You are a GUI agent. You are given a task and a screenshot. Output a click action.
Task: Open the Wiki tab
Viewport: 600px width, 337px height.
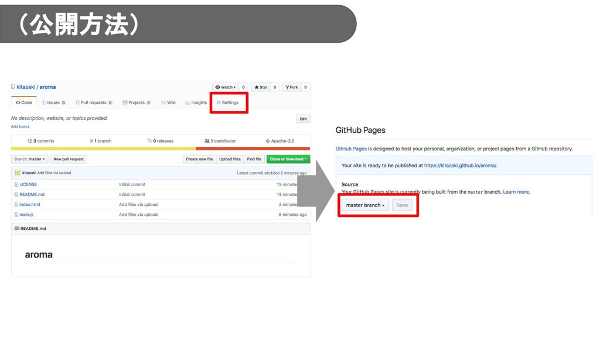(x=168, y=103)
